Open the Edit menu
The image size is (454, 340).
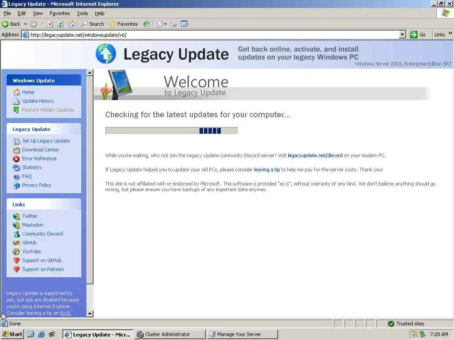point(22,13)
